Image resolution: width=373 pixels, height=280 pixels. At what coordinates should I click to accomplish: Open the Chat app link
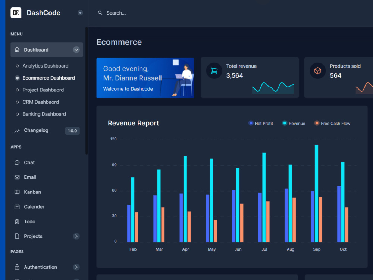tap(29, 162)
